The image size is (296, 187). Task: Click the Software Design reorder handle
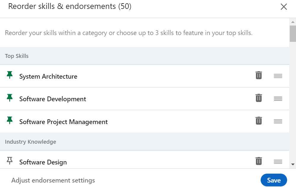tap(278, 162)
